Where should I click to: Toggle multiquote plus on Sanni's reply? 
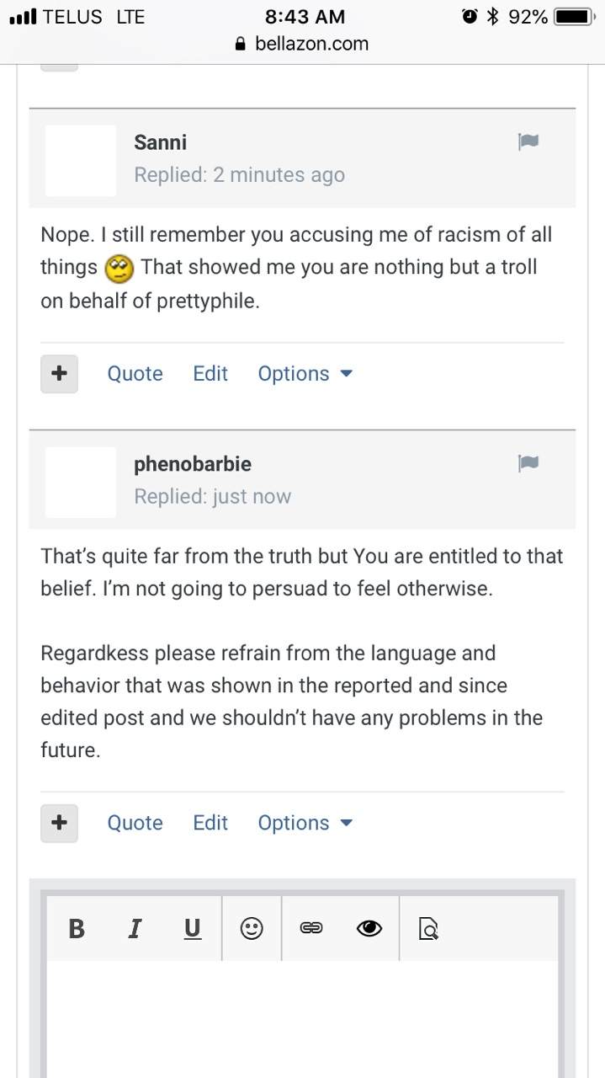point(59,374)
